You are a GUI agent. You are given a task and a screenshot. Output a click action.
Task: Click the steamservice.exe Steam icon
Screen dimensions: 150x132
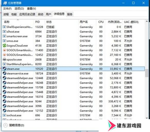click(4, 73)
